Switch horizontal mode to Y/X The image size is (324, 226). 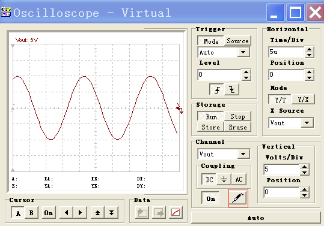pyautogui.click(x=303, y=100)
